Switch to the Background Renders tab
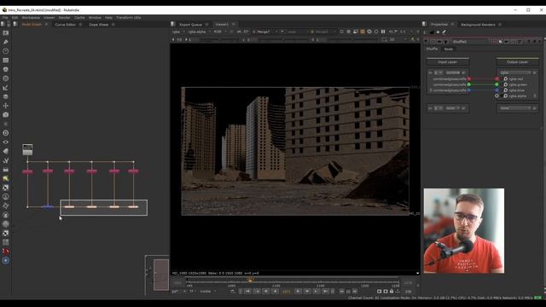The width and height of the screenshot is (546, 307). pyautogui.click(x=478, y=25)
